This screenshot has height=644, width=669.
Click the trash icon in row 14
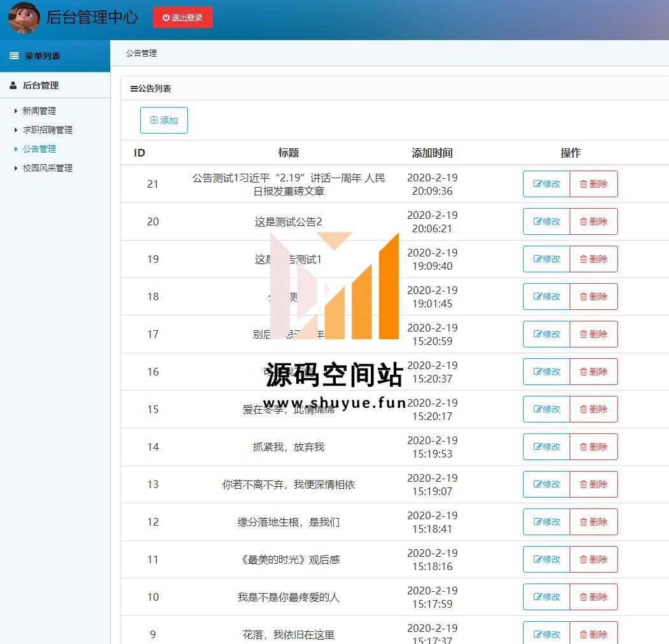point(583,447)
